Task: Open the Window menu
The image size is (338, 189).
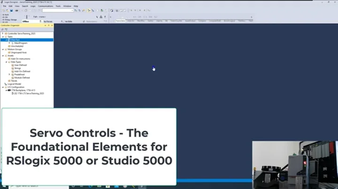Action: [x=67, y=6]
